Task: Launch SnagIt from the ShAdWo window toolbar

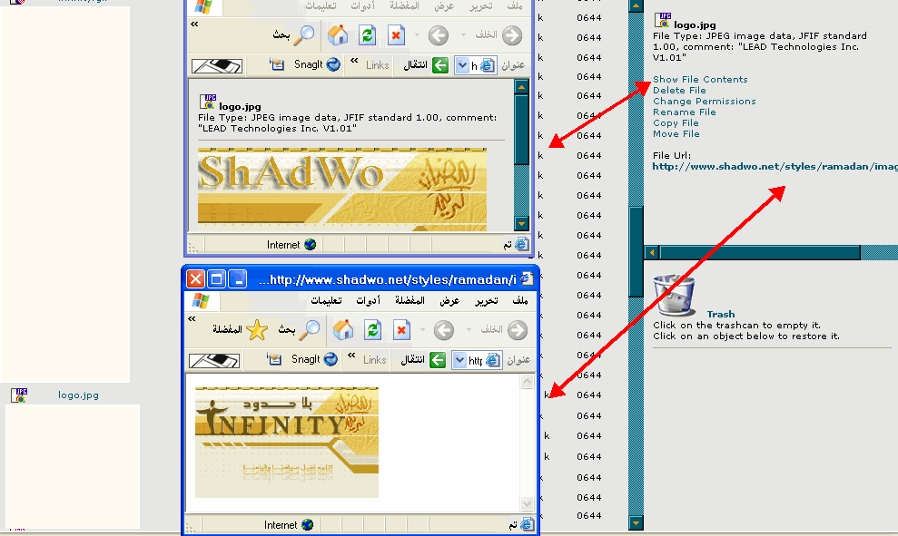Action: (x=317, y=64)
